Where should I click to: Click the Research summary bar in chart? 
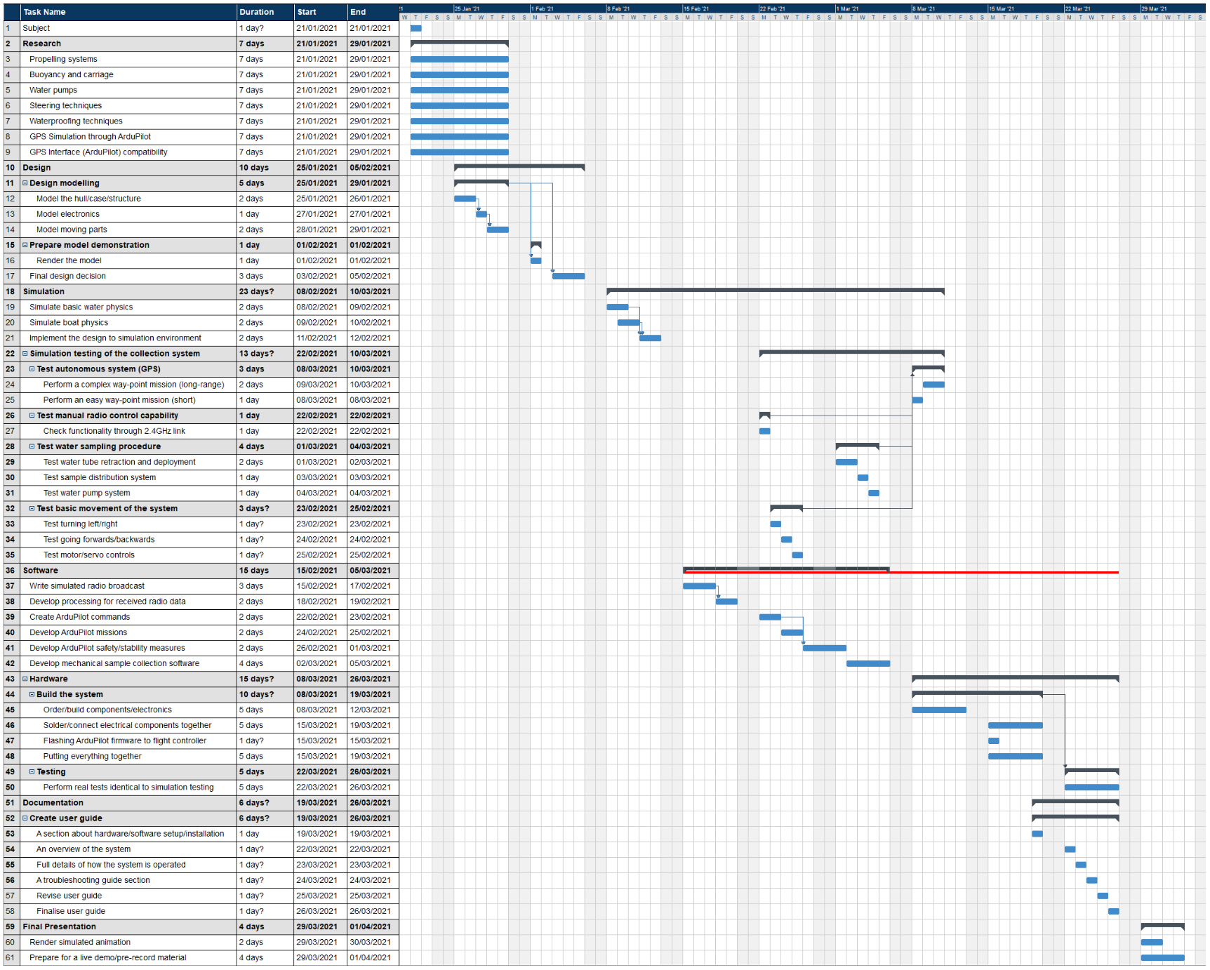click(459, 43)
